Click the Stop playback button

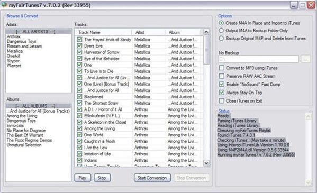tap(102, 178)
